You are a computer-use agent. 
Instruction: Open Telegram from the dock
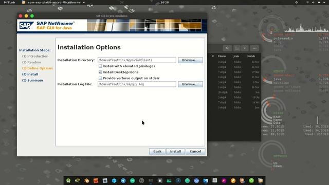(123, 180)
